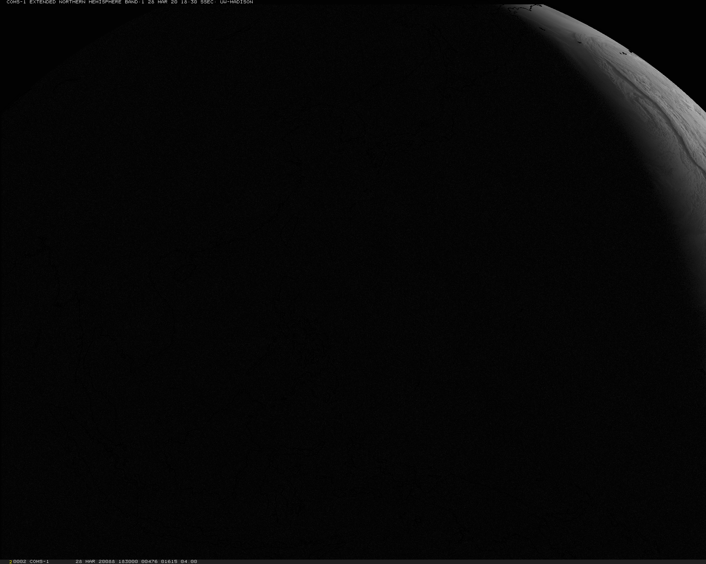Click the 'BAND:1' label in the header
Screen dimensions: 706x564
(135, 2)
